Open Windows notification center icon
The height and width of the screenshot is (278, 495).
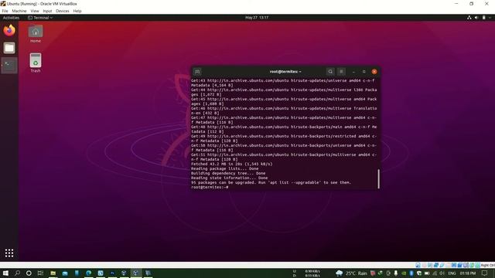[485, 273]
